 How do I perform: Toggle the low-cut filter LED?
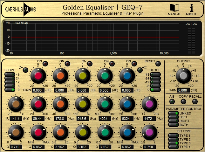tap(25, 70)
